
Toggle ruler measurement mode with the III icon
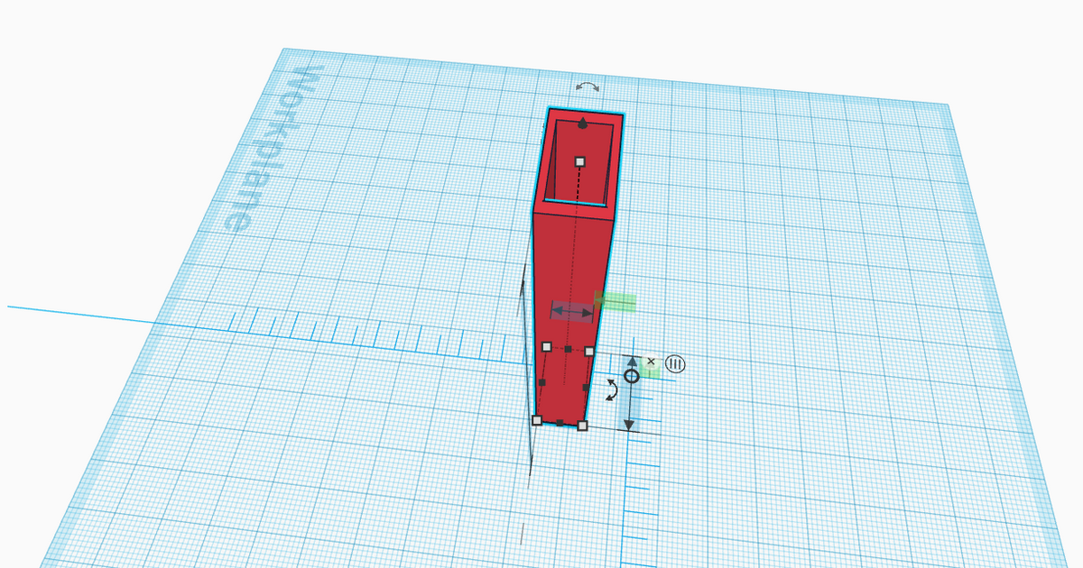coord(676,364)
